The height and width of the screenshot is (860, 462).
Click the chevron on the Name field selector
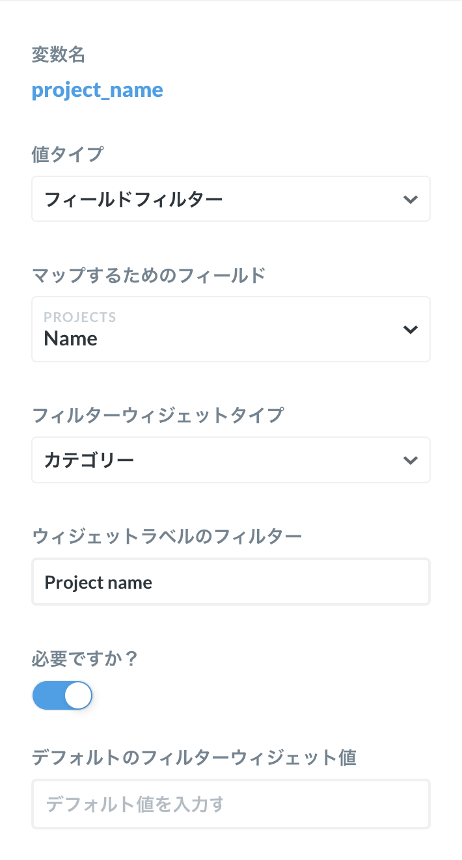(x=411, y=329)
